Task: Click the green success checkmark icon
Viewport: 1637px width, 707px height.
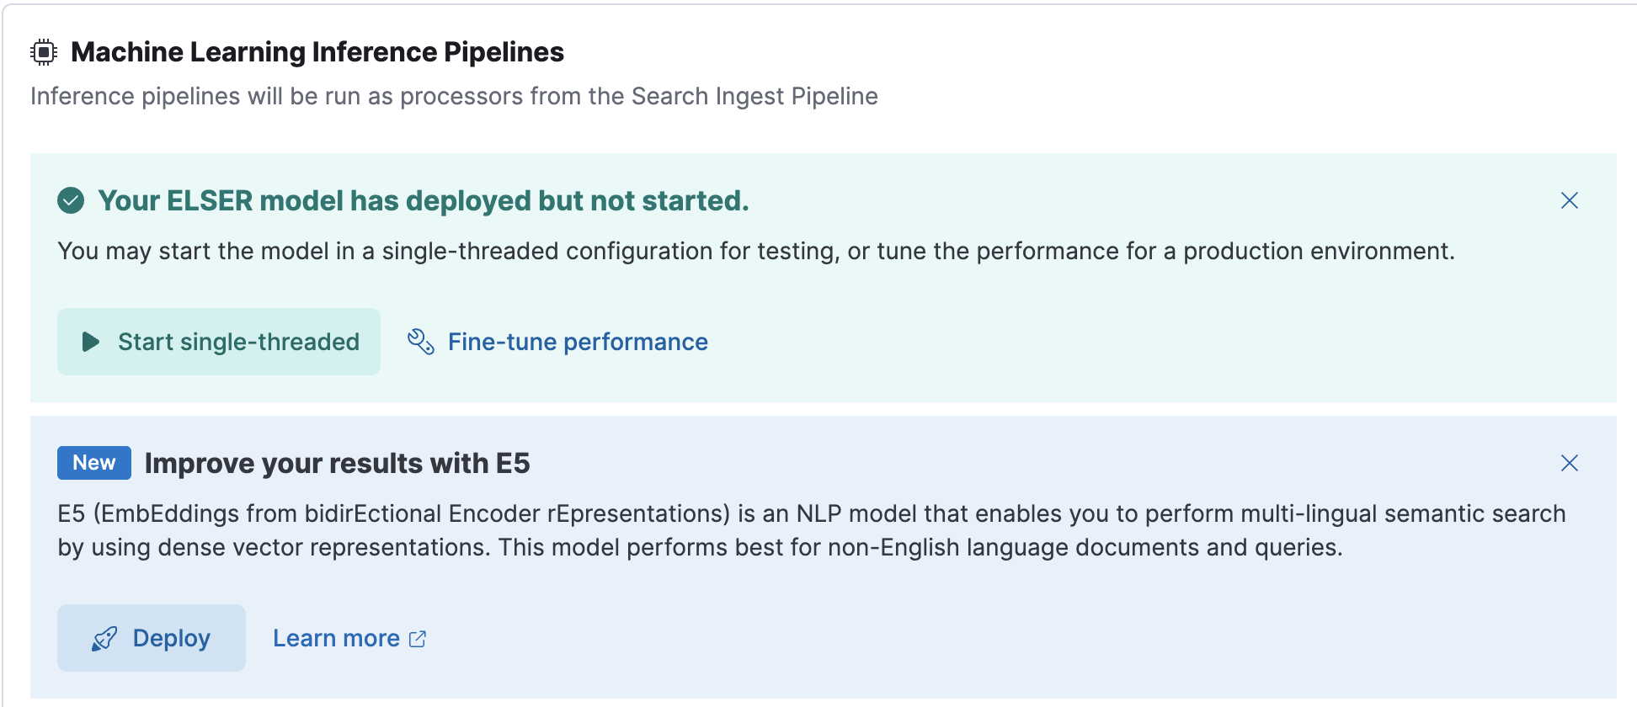Action: [70, 200]
